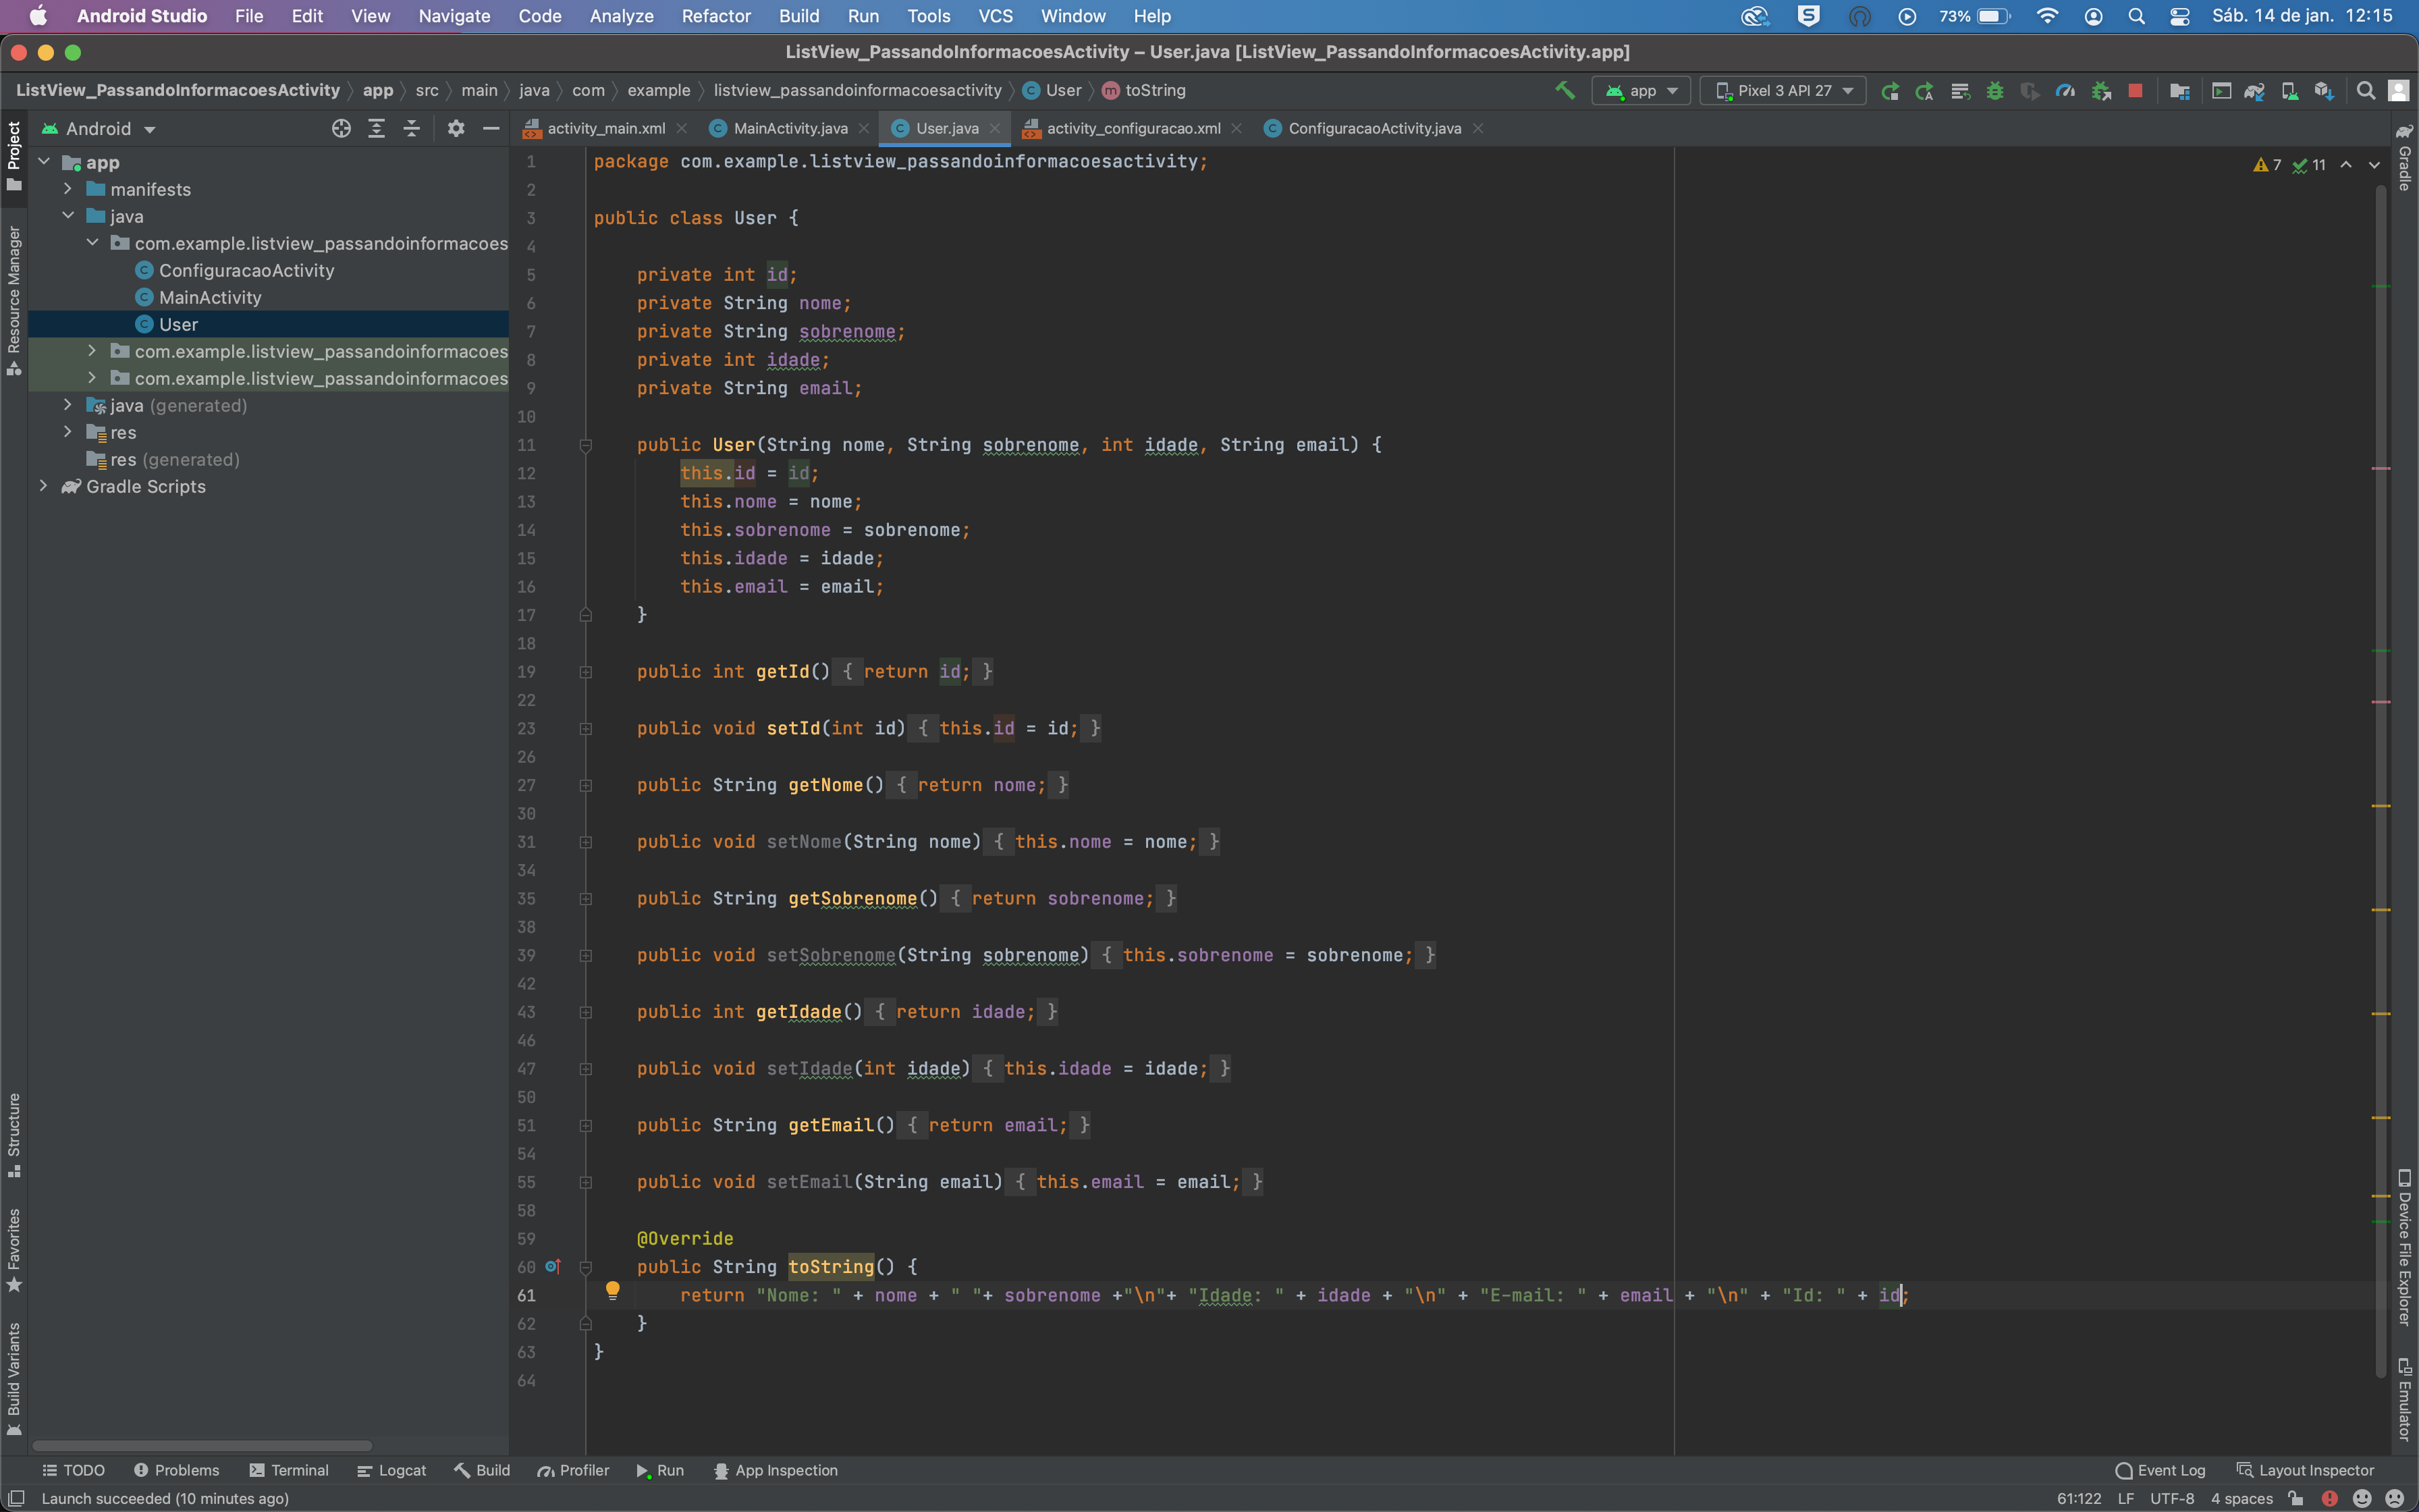
Task: Toggle the Resource Manager side panel
Action: point(14,300)
